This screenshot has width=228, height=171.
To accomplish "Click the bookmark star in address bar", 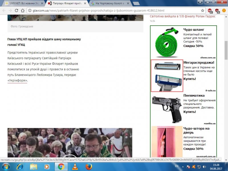I will [x=203, y=11].
